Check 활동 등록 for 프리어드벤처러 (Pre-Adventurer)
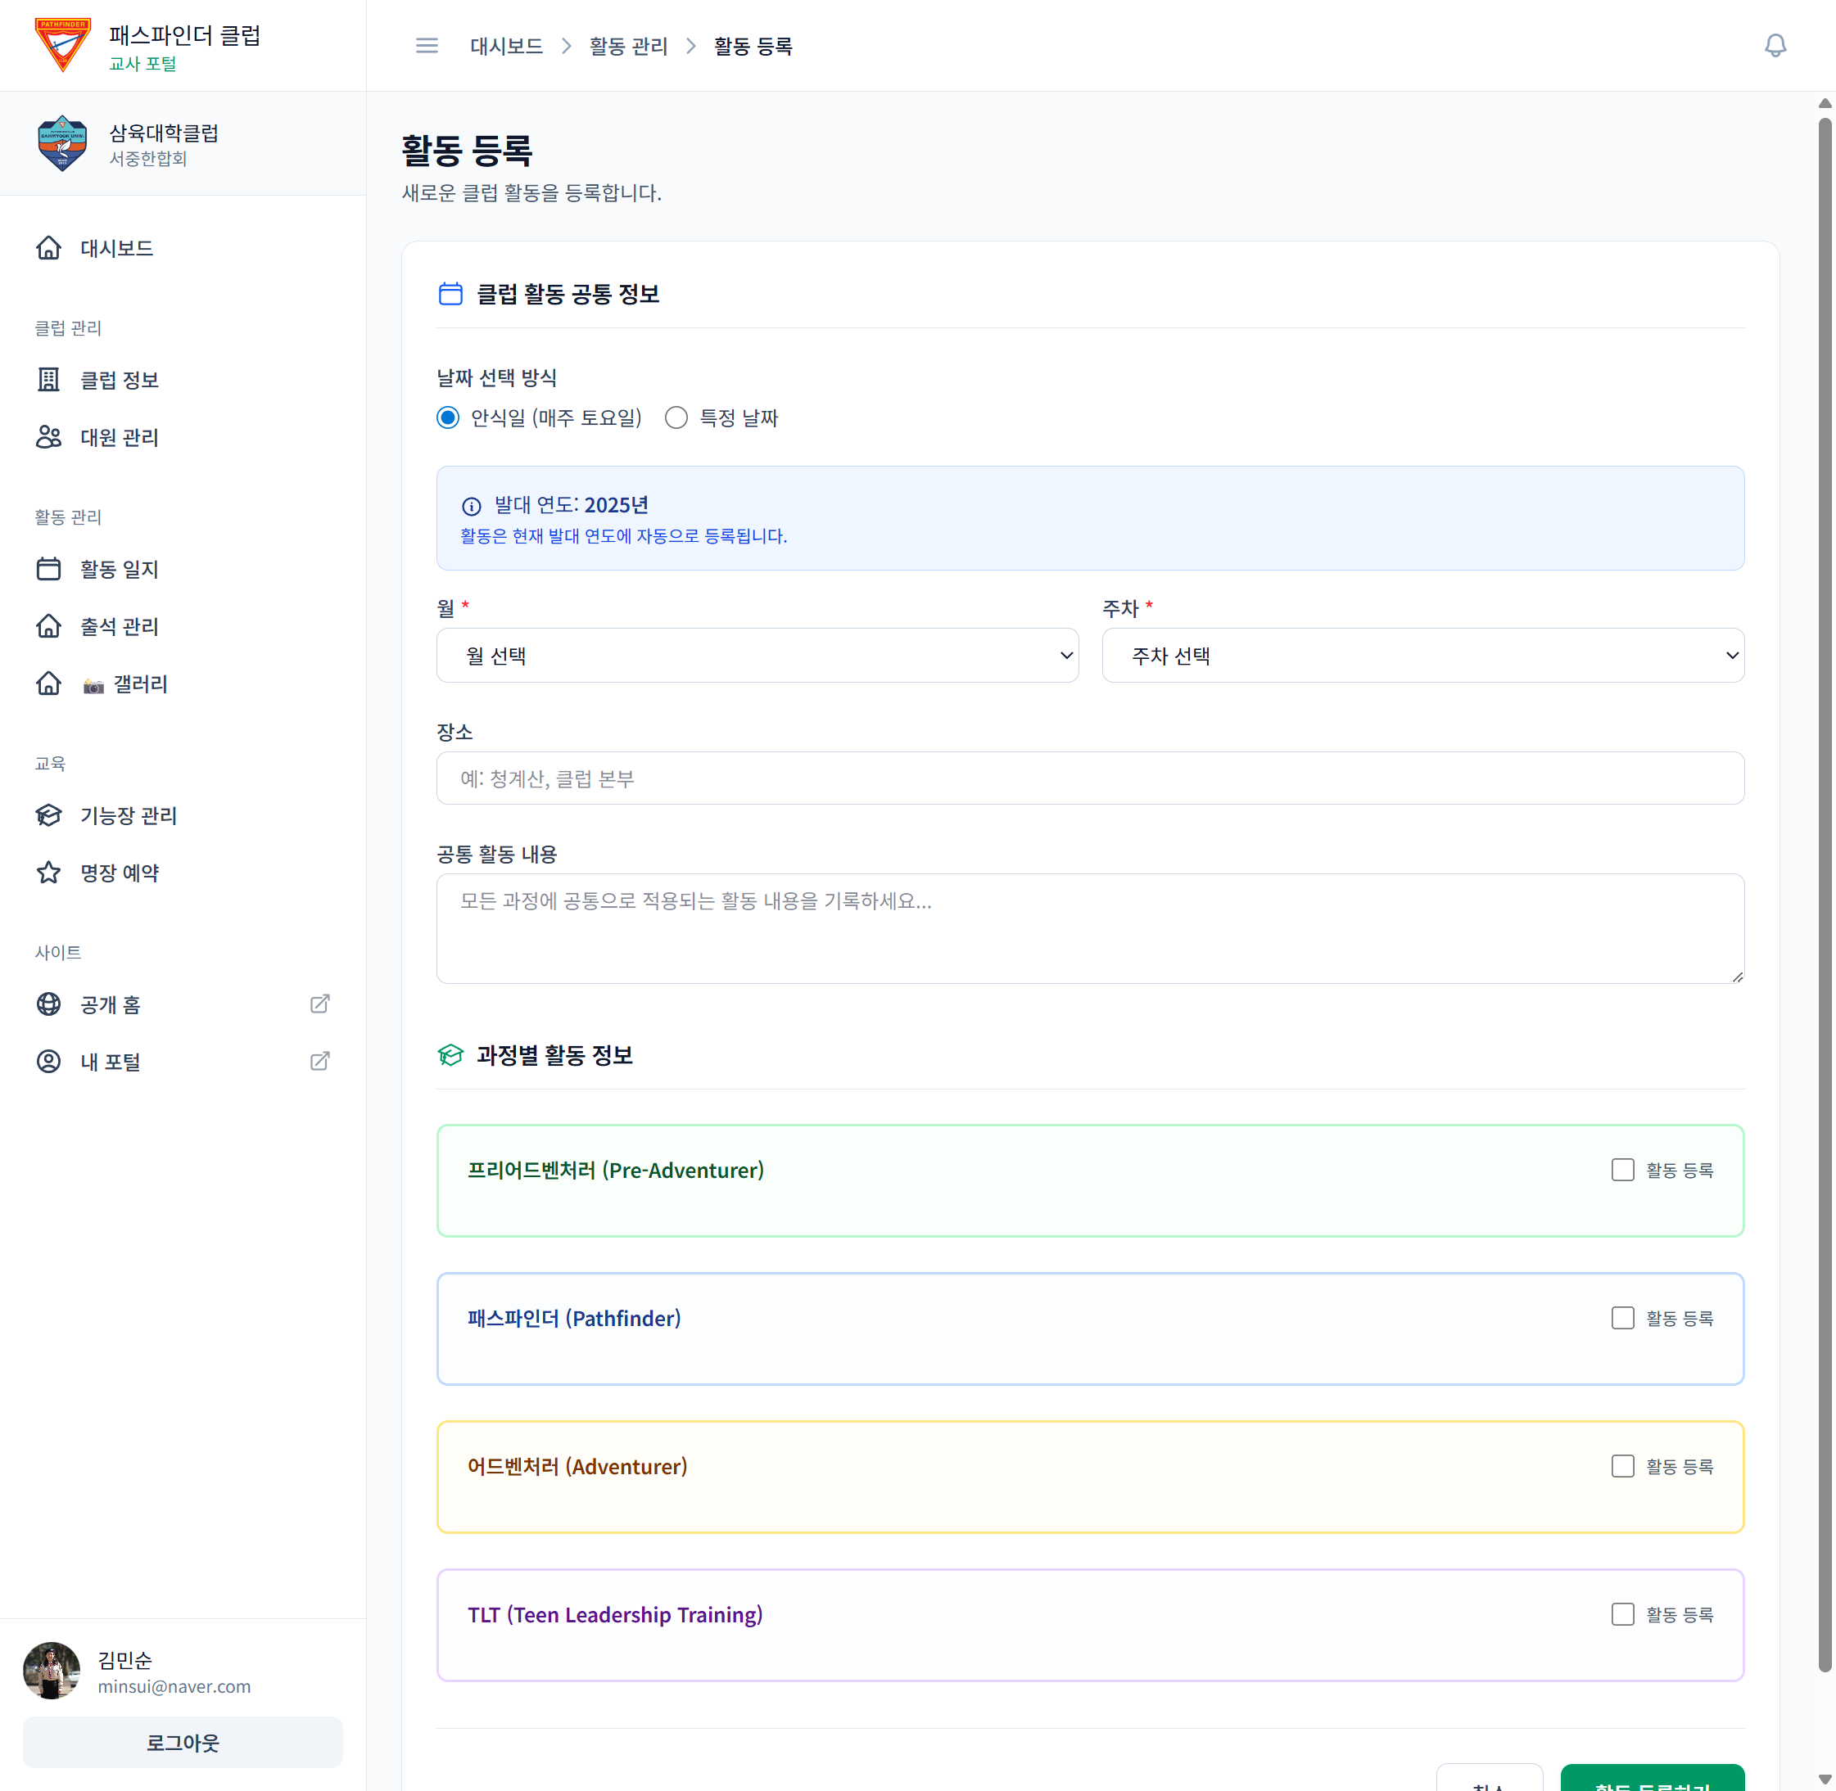1836x1791 pixels. tap(1621, 1171)
